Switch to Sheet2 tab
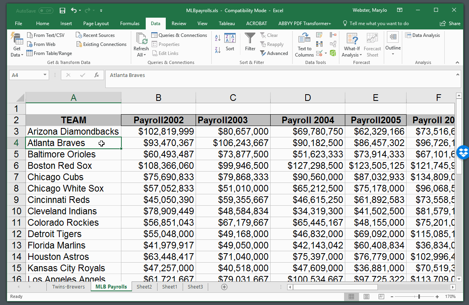 (x=144, y=287)
